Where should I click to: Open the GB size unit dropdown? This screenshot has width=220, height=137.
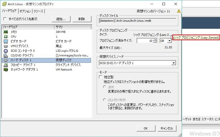click(169, 41)
